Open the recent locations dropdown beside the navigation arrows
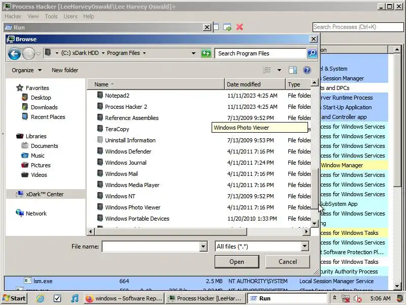Screen dimensions: 406x305 tap(39, 54)
